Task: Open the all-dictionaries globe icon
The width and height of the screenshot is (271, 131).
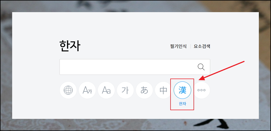Action: (68, 90)
